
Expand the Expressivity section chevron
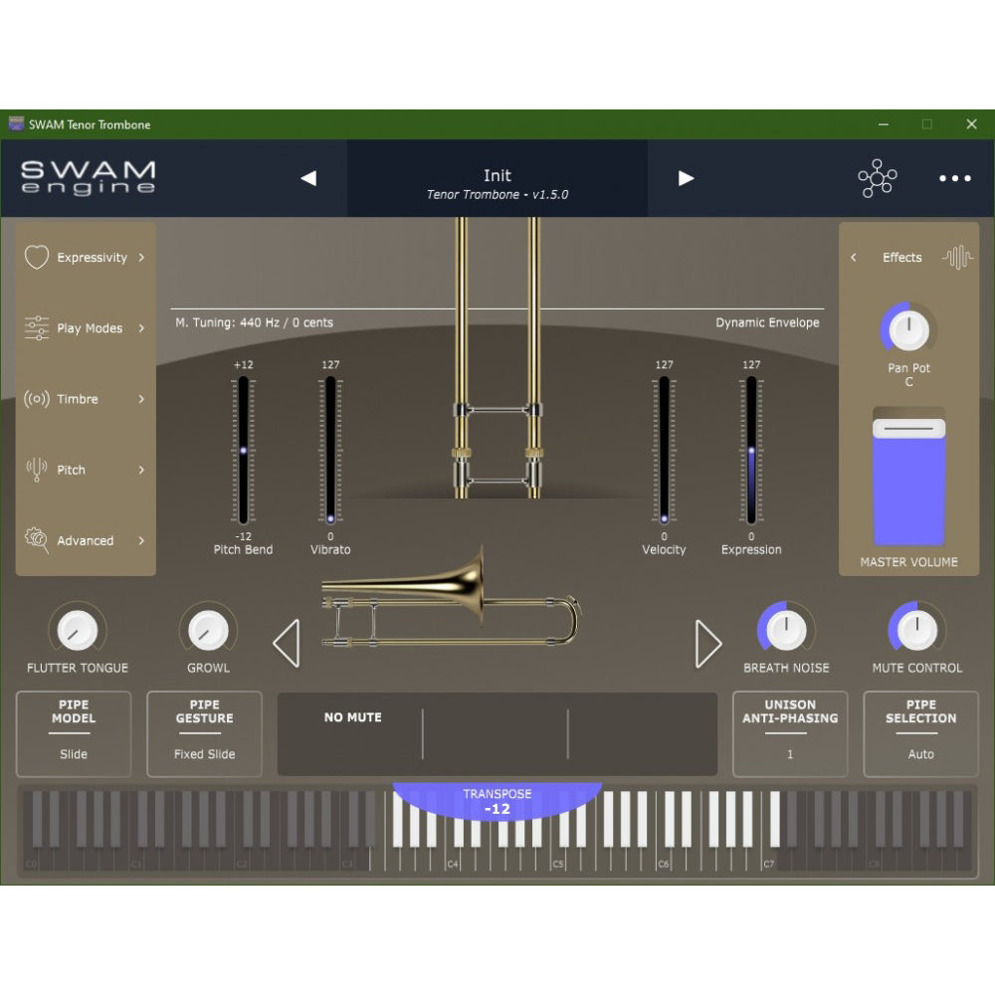click(141, 257)
